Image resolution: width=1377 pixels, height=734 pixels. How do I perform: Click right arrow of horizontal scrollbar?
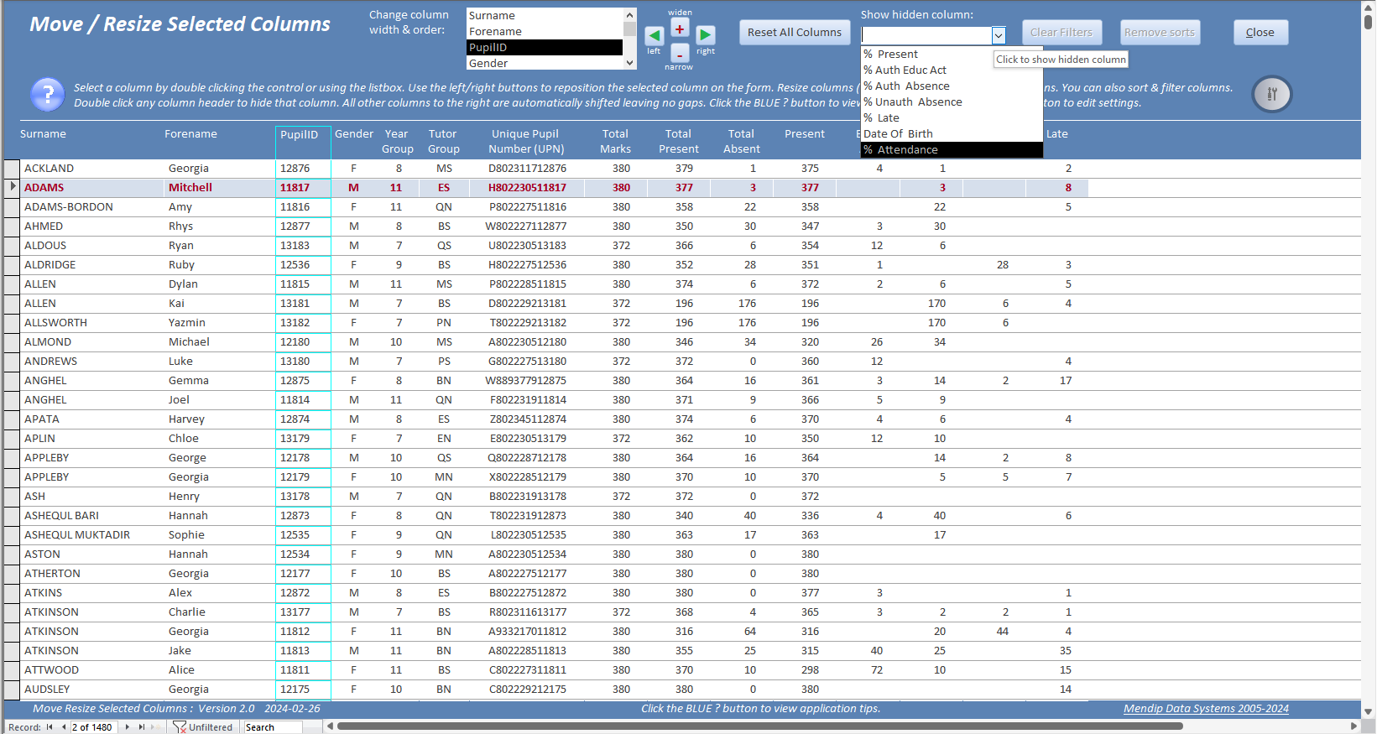click(1354, 726)
